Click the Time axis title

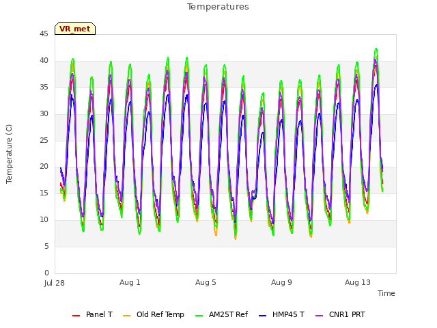point(386,293)
